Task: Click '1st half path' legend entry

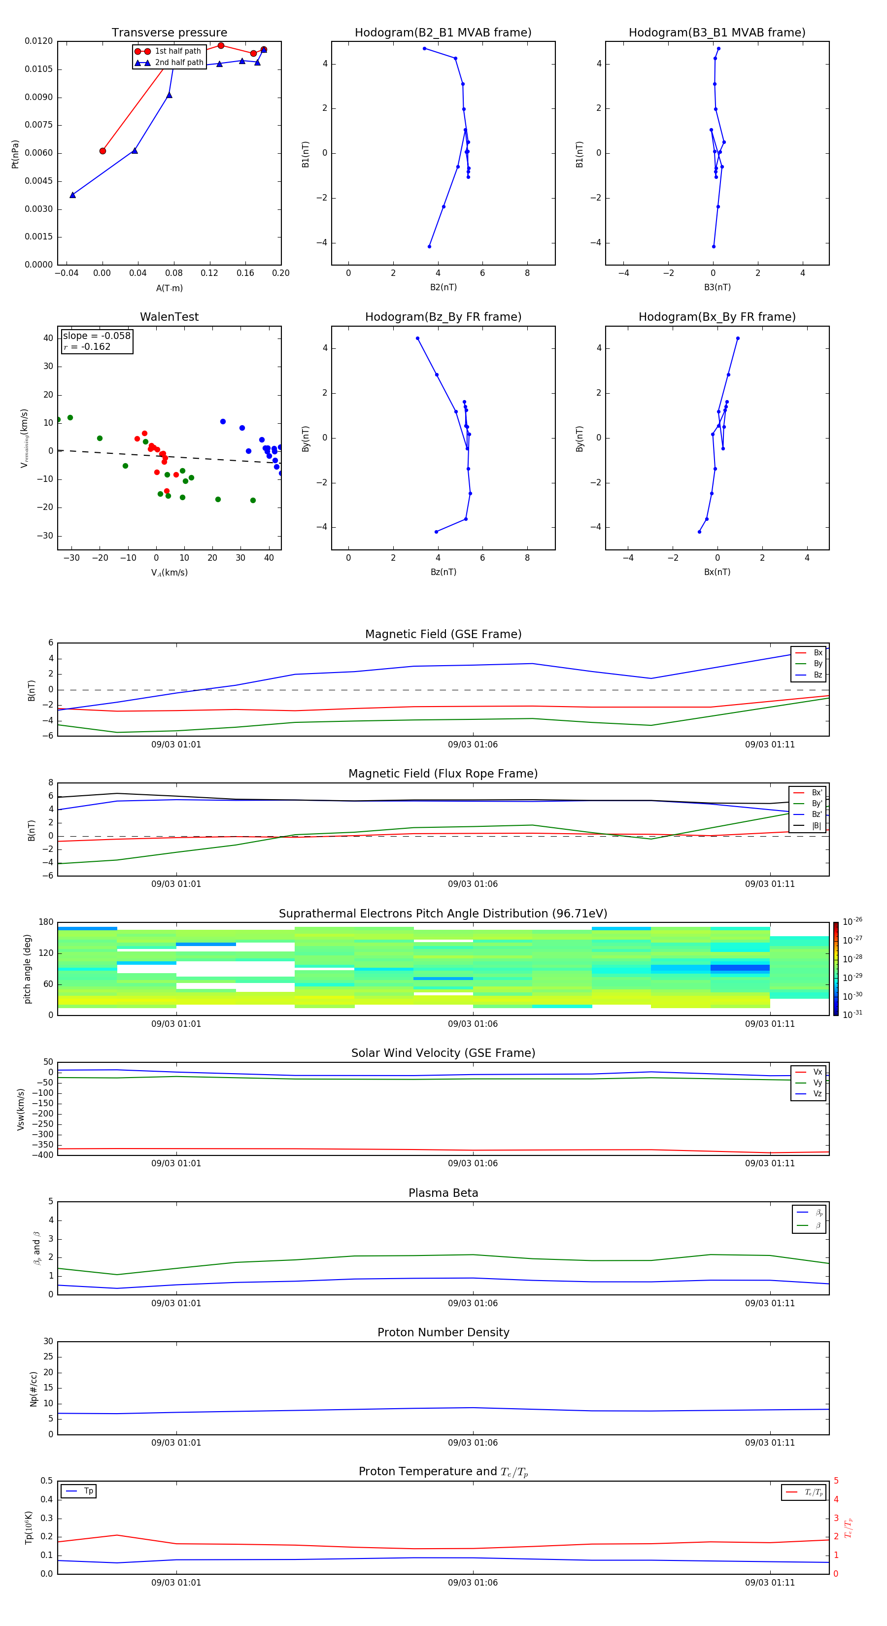Action: [169, 51]
